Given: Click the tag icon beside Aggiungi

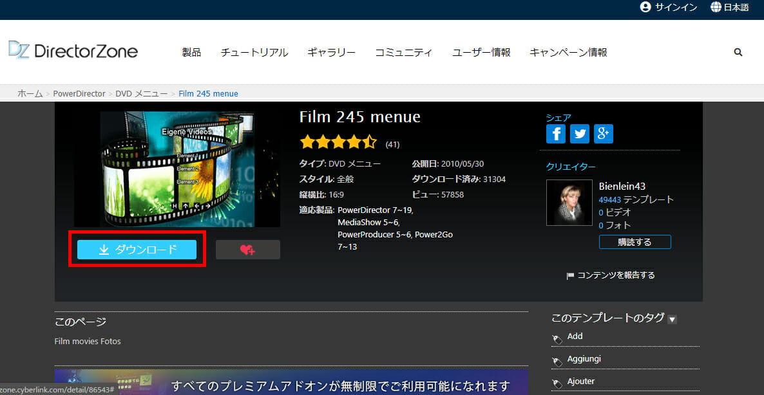Looking at the screenshot, I should point(557,361).
